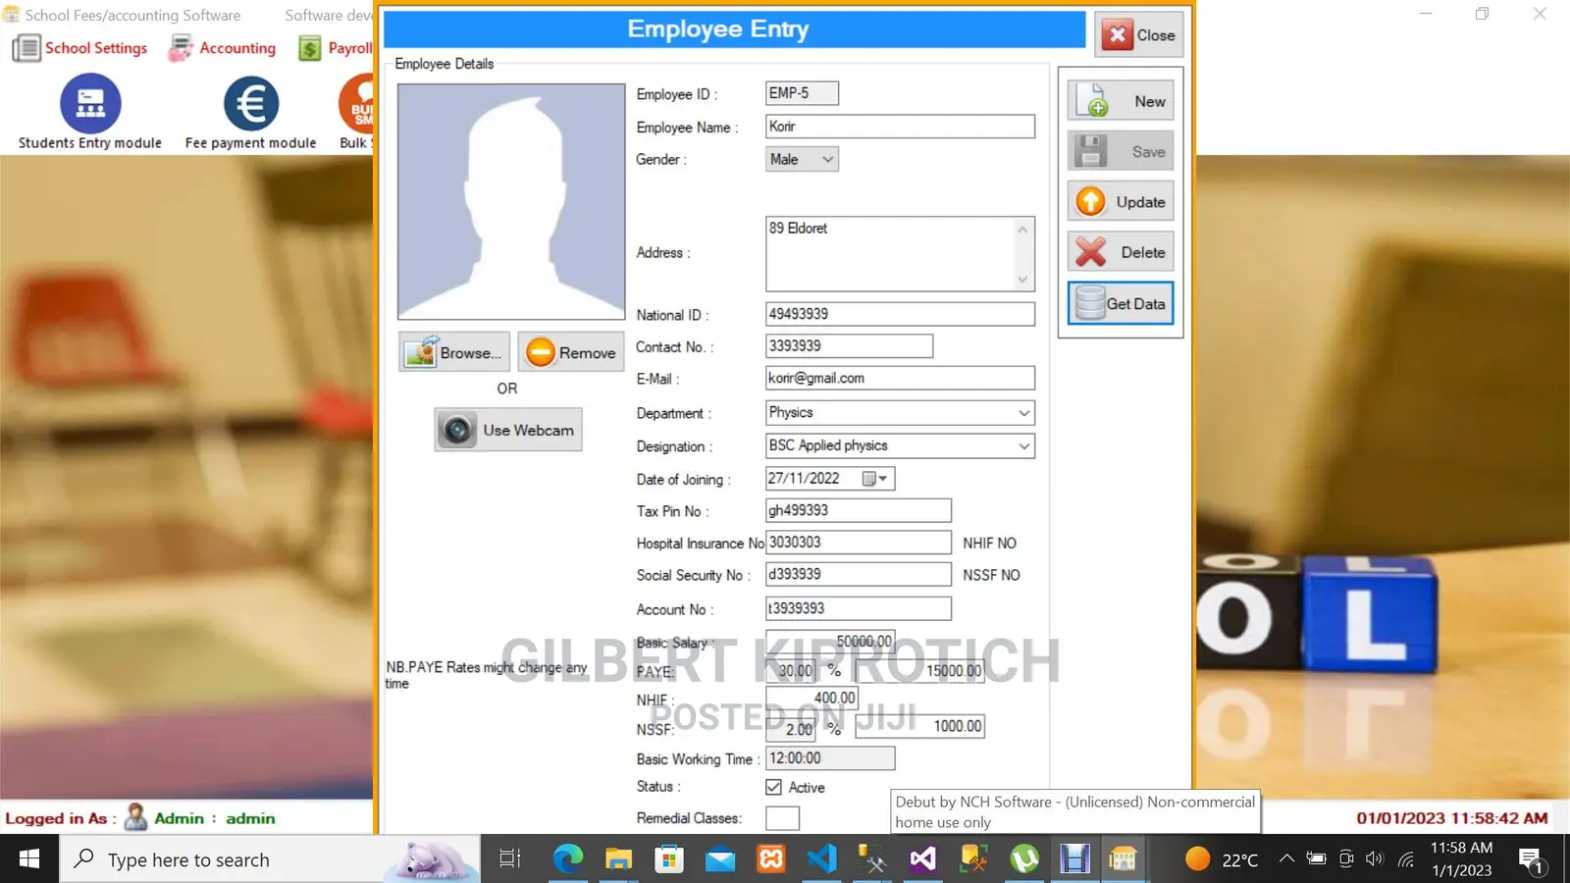Edit the NSSF percentage field
The height and width of the screenshot is (883, 1570).
791,729
